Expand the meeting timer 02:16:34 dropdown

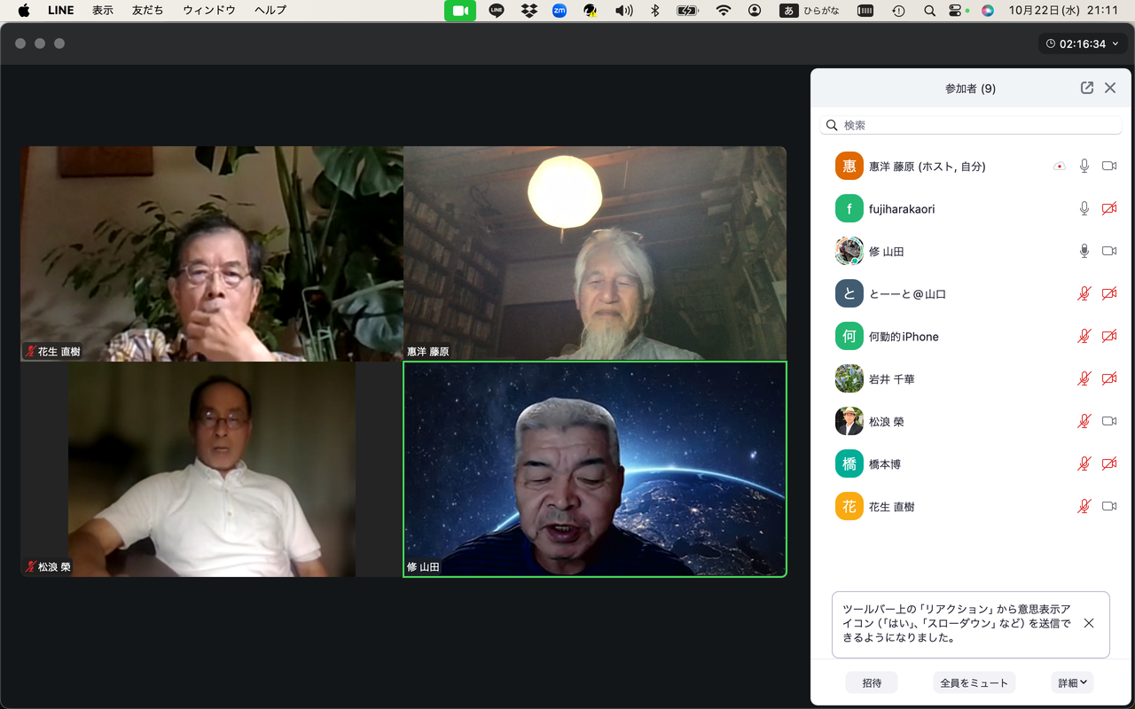1083,43
